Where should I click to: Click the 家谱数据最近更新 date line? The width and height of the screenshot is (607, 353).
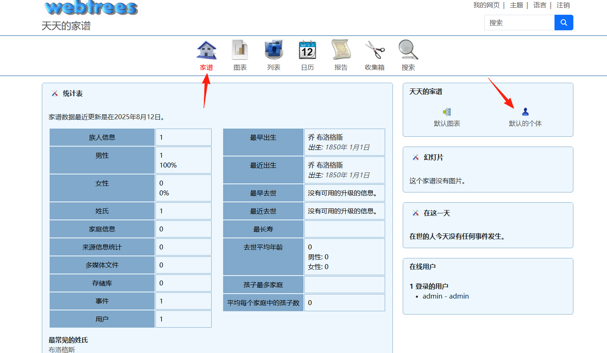click(107, 117)
